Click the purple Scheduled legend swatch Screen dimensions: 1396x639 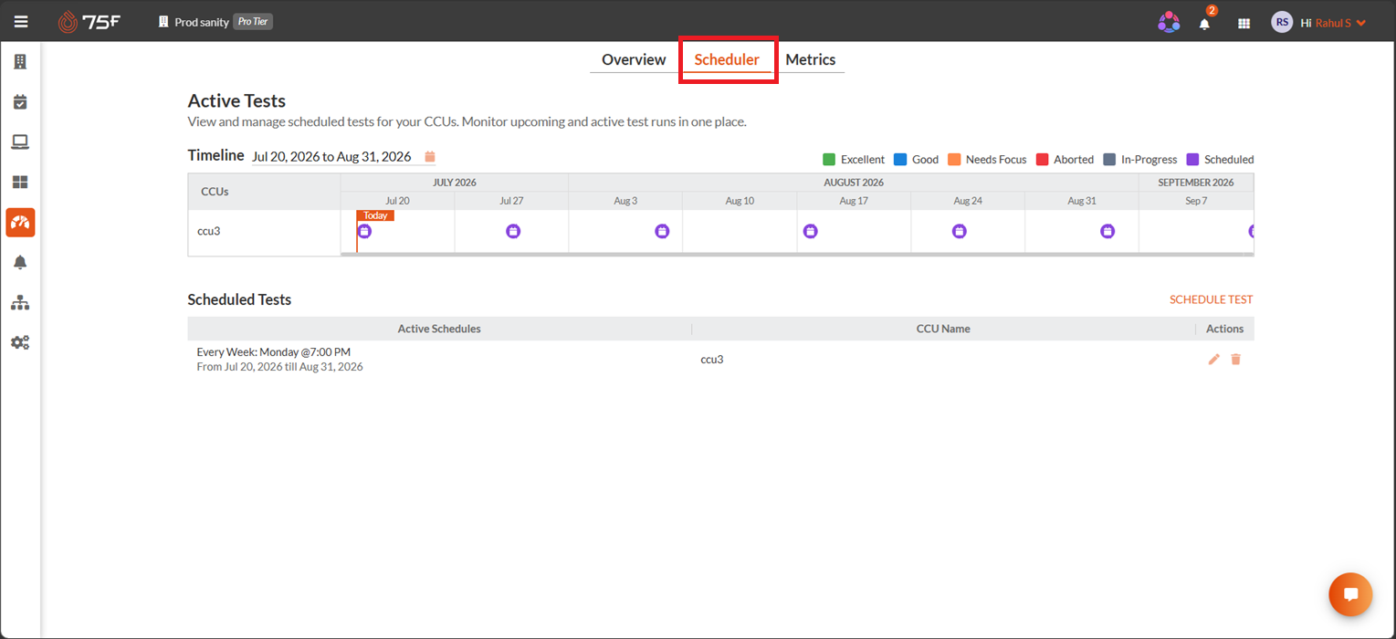[1192, 160]
